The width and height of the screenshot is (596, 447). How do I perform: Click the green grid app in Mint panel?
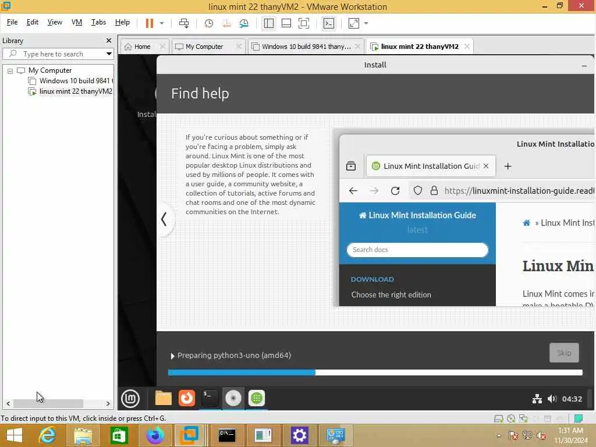257,398
